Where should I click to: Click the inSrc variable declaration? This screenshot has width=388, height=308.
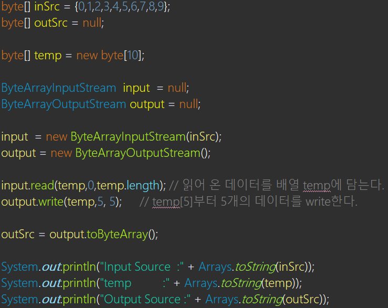tap(47, 6)
